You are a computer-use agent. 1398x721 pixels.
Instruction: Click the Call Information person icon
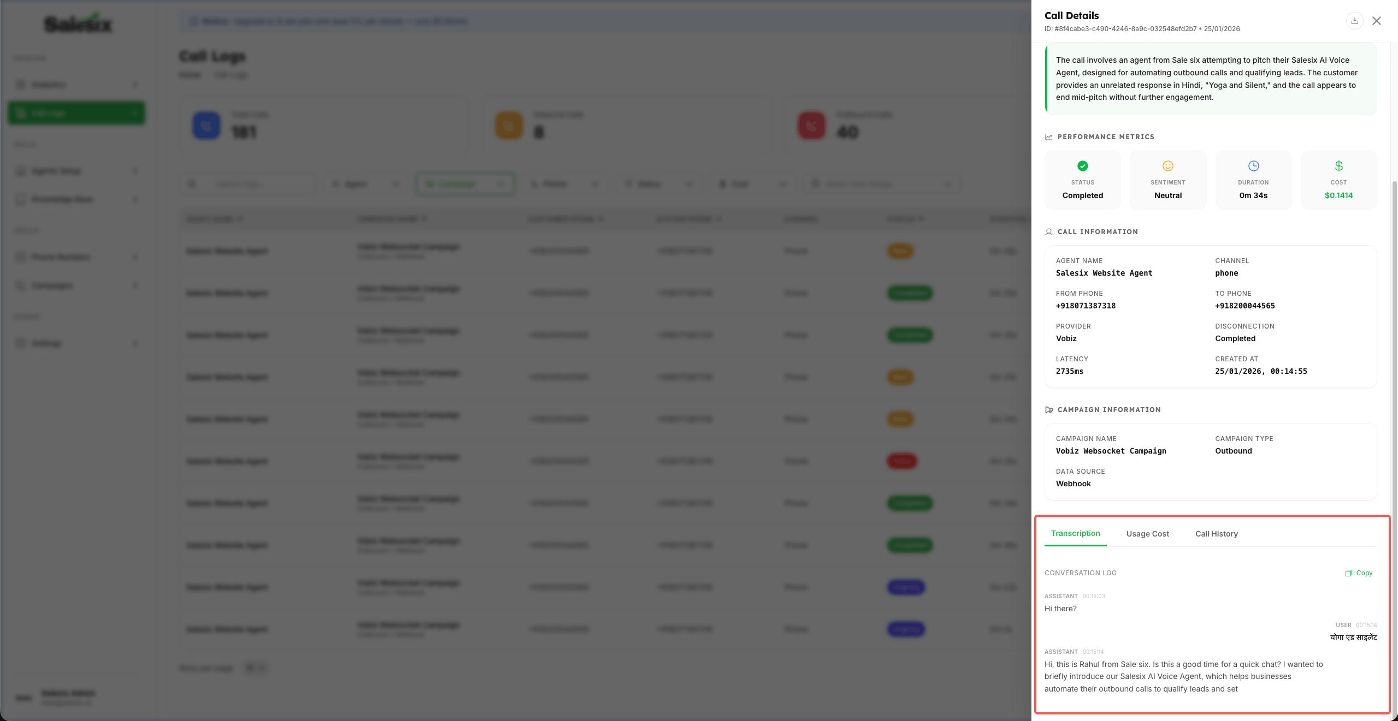(x=1048, y=232)
